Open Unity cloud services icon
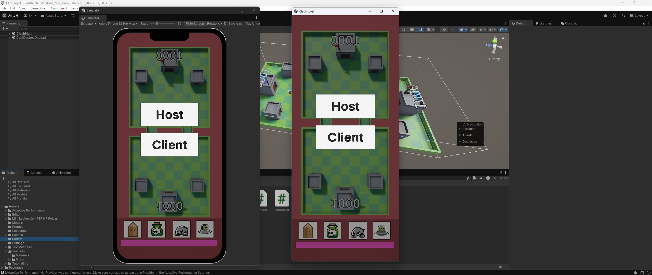The image size is (652, 275). tap(605, 16)
